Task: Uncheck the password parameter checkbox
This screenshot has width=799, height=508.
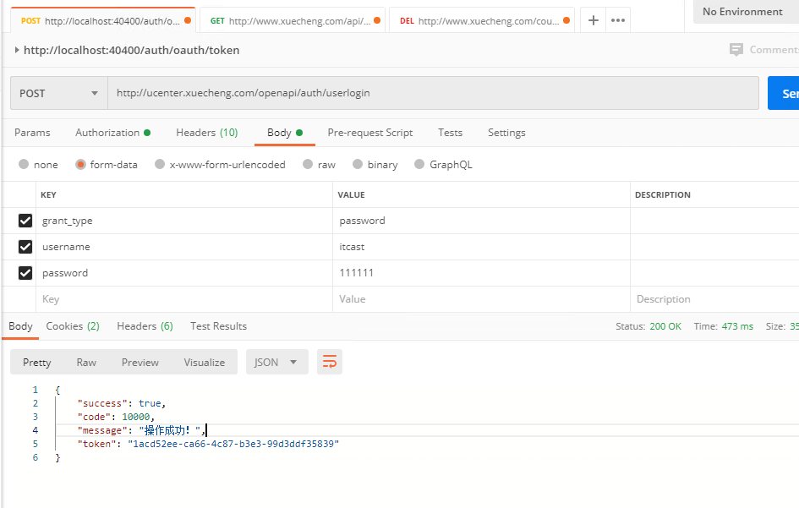Action: (25, 273)
